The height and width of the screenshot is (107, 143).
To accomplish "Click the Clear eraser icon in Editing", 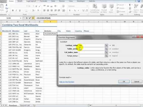I will click(130, 12).
